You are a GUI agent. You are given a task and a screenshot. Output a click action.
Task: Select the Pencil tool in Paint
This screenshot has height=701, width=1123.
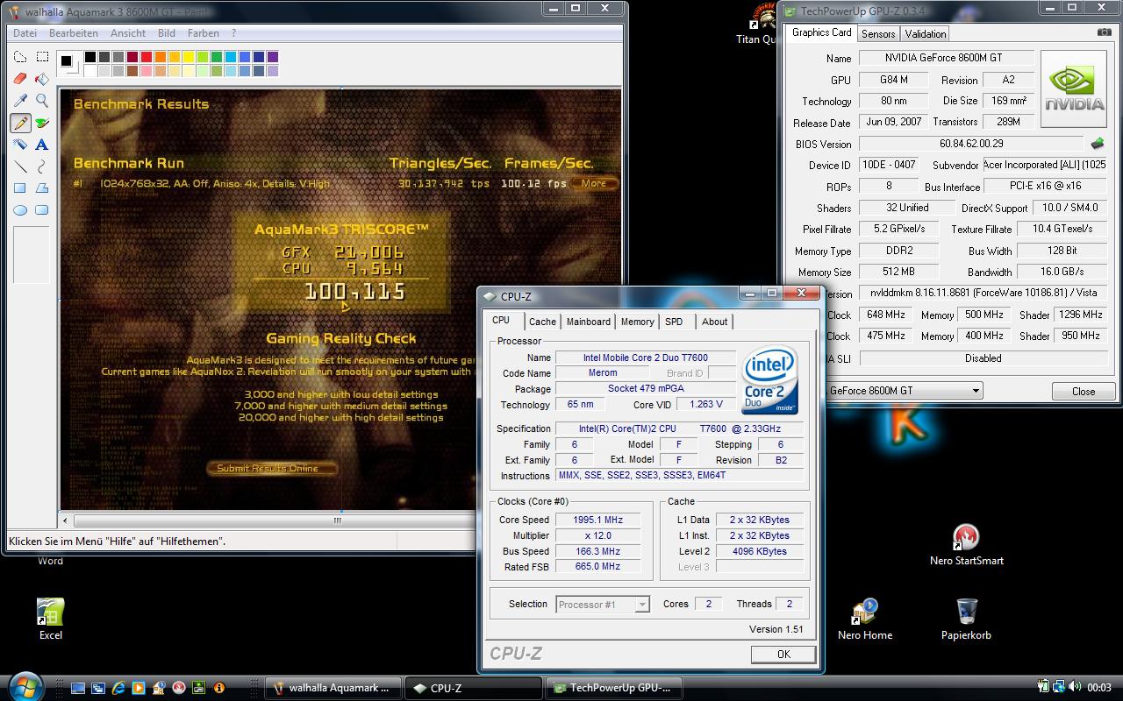pos(20,123)
